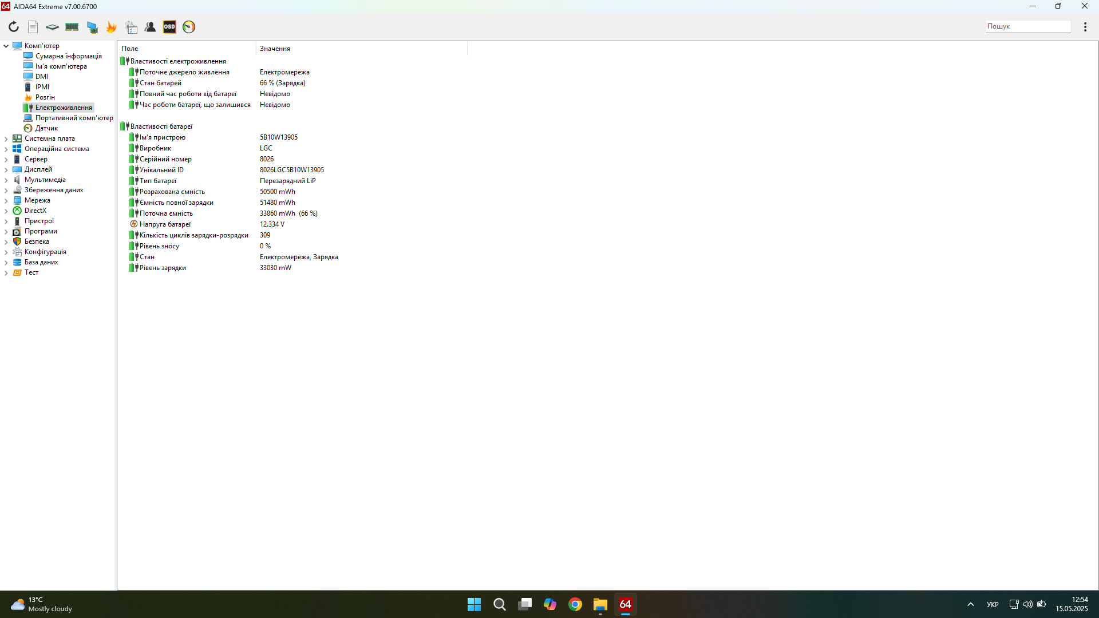Click the CPU chip toolbar icon
This screenshot has width=1099, height=618.
click(52, 27)
